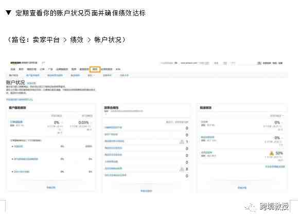Click the yellow warning triangle beside 50%

[272, 153]
